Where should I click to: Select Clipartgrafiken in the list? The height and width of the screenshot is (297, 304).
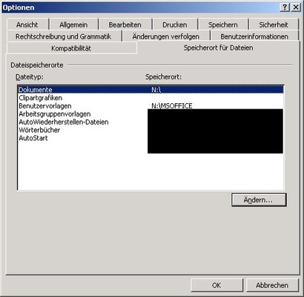tap(151, 98)
